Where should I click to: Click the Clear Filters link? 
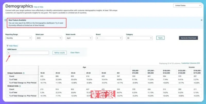75,53
